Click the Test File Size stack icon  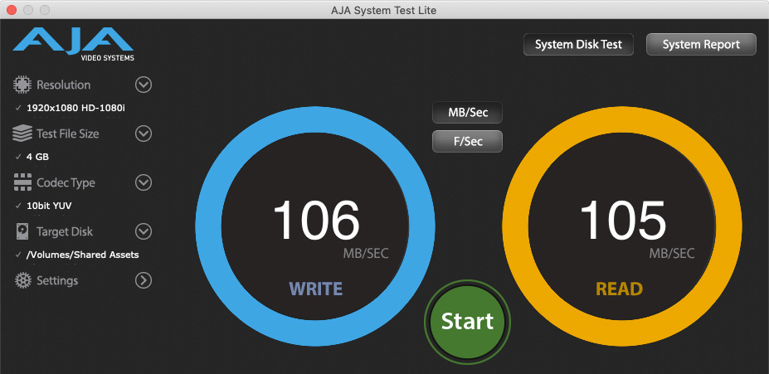(x=22, y=134)
